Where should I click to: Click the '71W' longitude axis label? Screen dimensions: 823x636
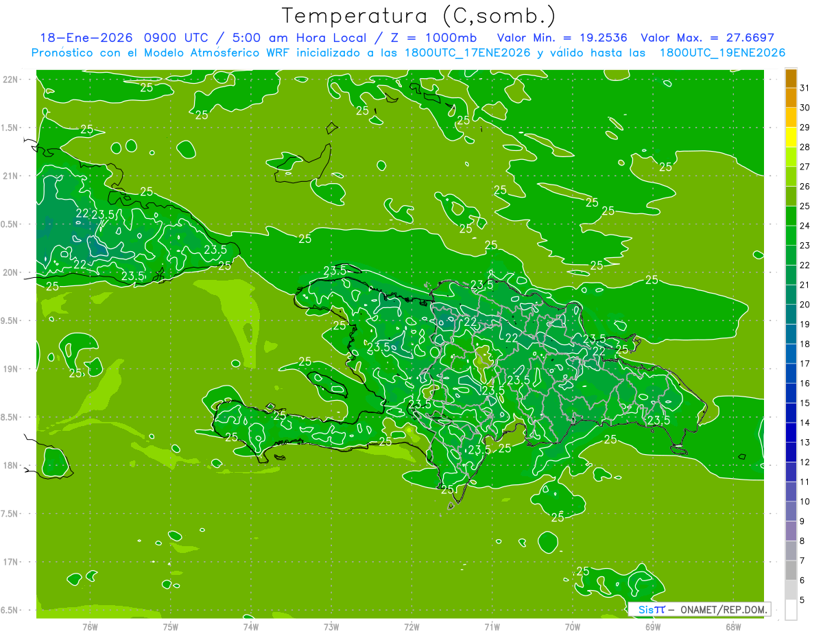click(492, 626)
